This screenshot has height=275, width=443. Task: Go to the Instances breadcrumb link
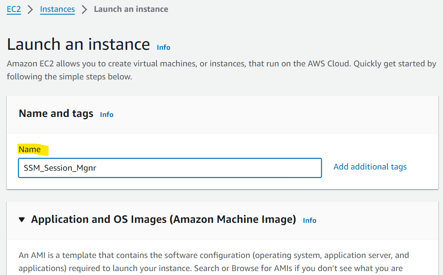coord(57,9)
